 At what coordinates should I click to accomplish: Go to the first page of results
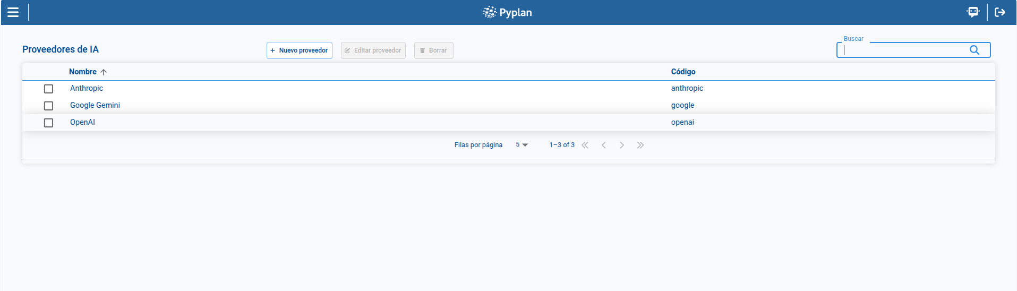[585, 145]
